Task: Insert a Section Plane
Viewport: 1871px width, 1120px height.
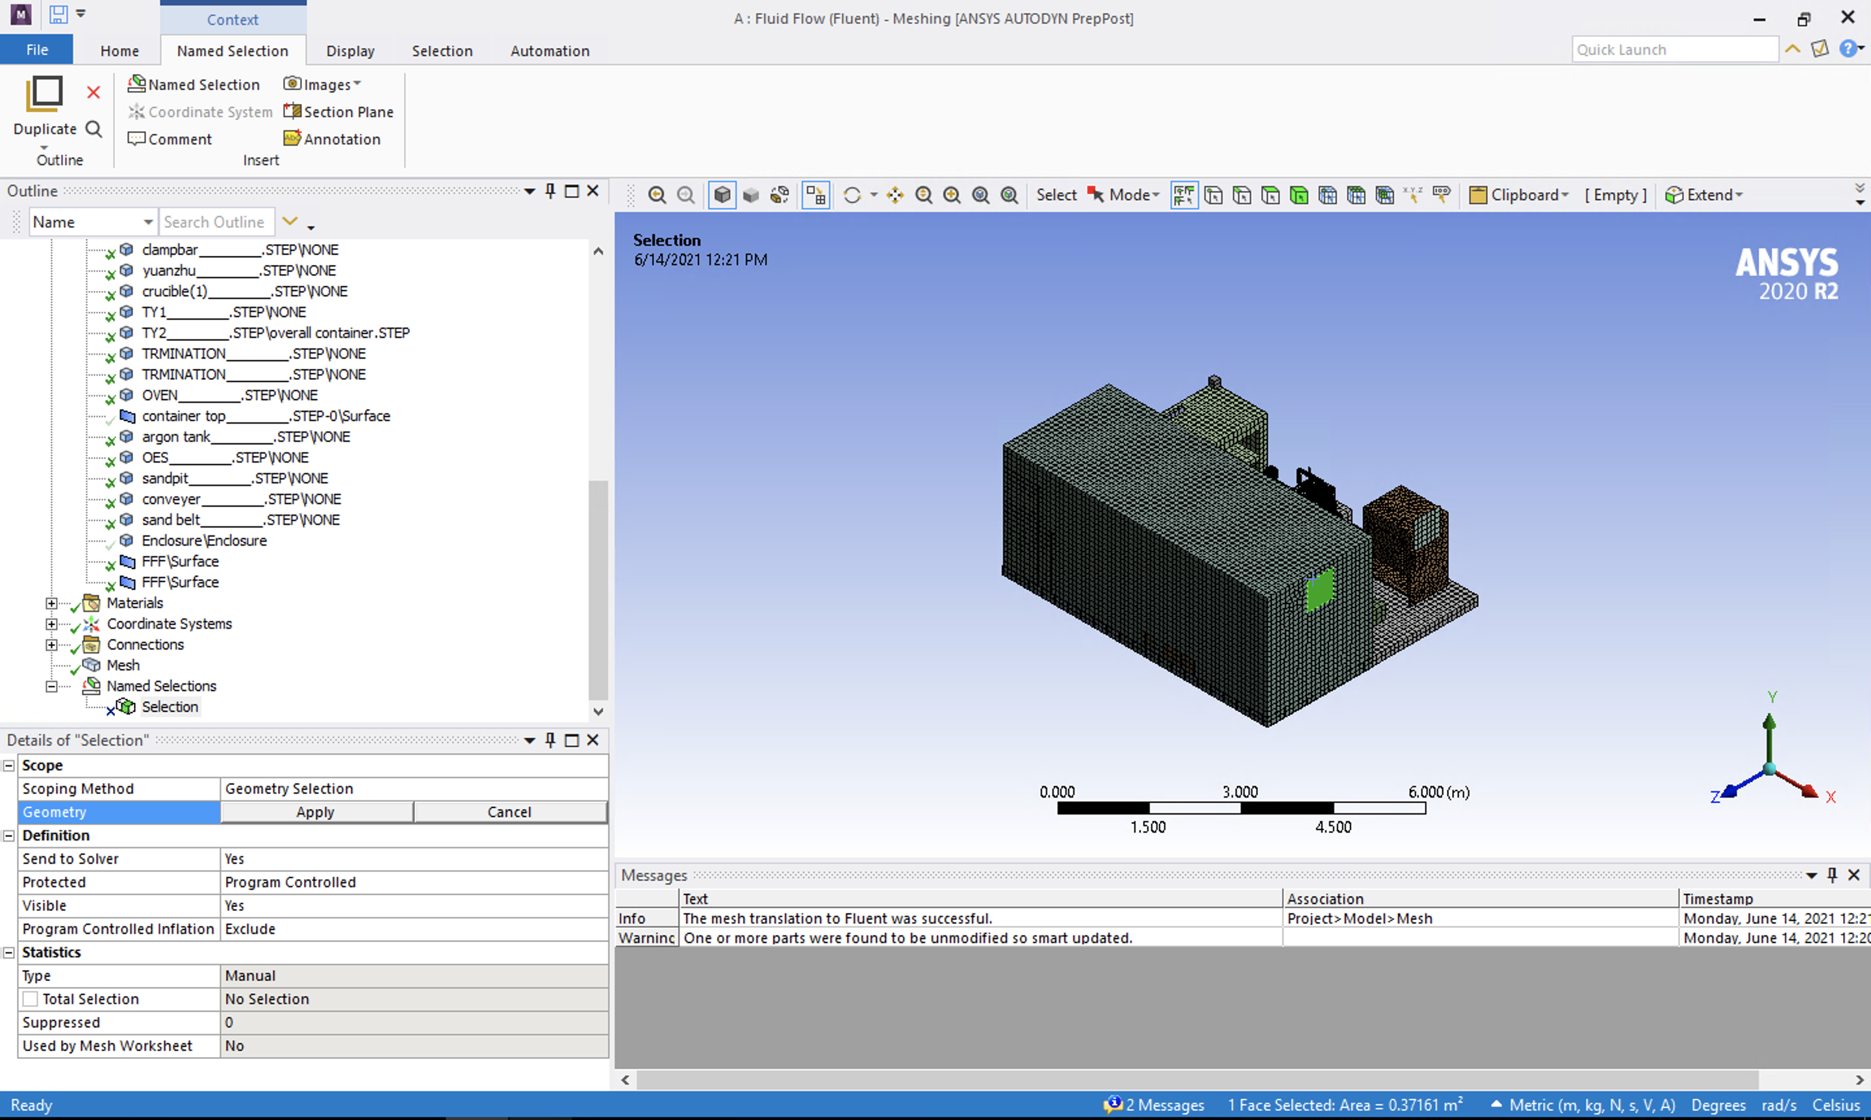Action: 339,112
